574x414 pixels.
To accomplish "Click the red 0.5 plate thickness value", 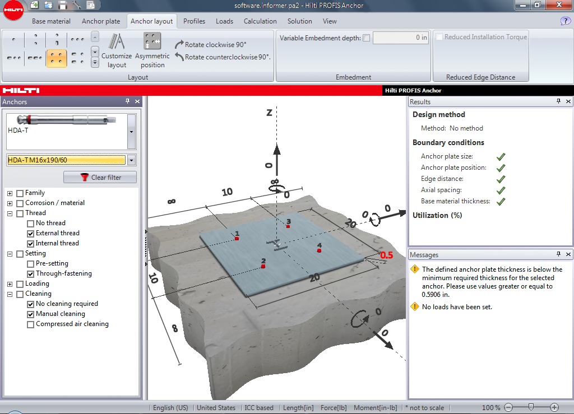I will tap(387, 255).
